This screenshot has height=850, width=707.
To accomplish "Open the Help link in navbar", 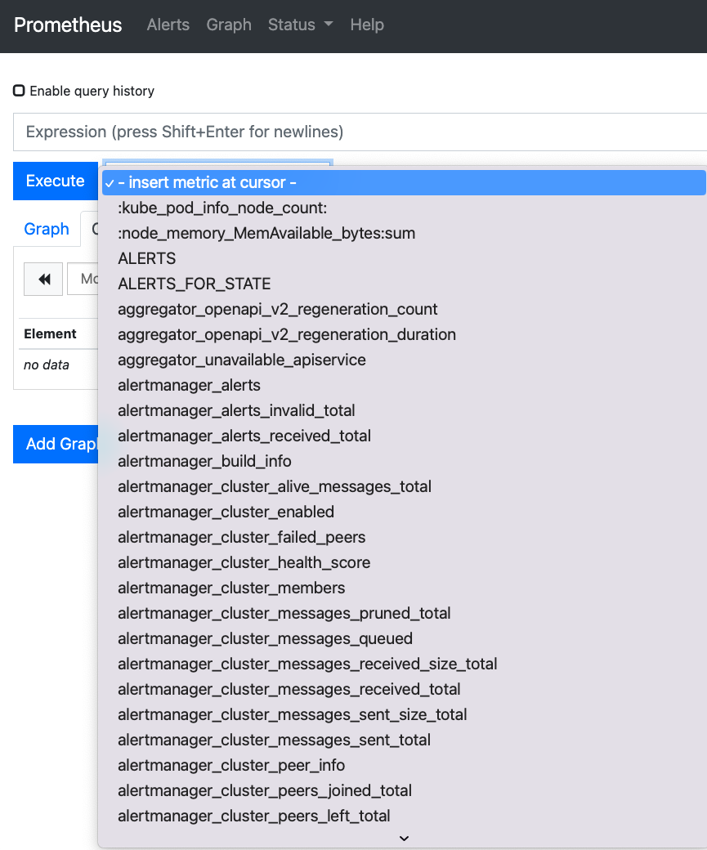I will (367, 25).
